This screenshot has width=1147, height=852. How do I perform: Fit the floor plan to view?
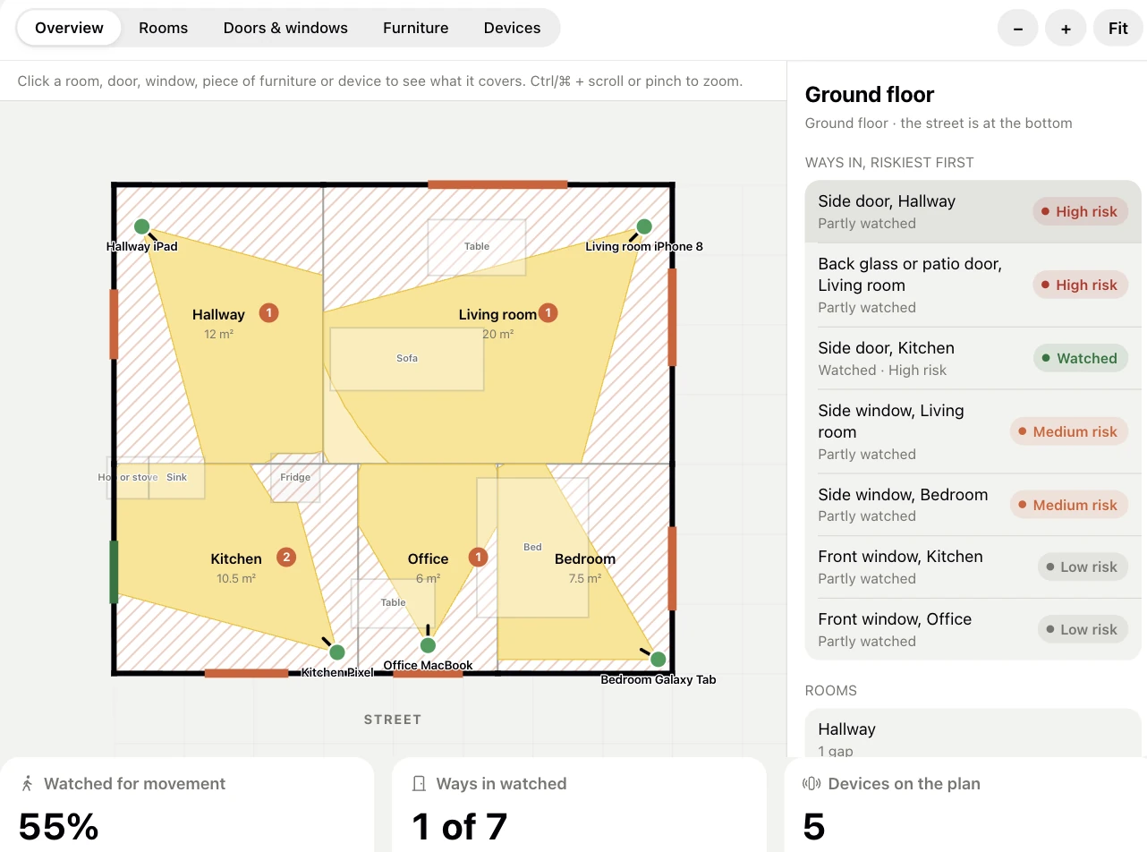click(x=1118, y=28)
